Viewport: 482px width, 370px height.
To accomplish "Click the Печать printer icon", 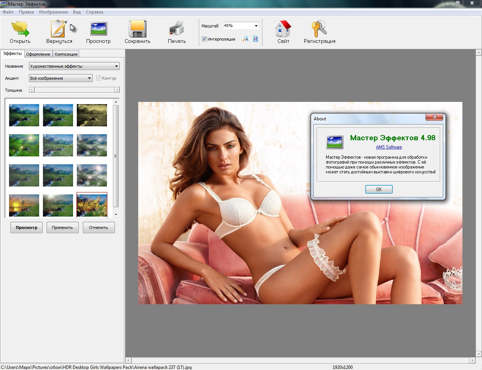I will [x=177, y=29].
